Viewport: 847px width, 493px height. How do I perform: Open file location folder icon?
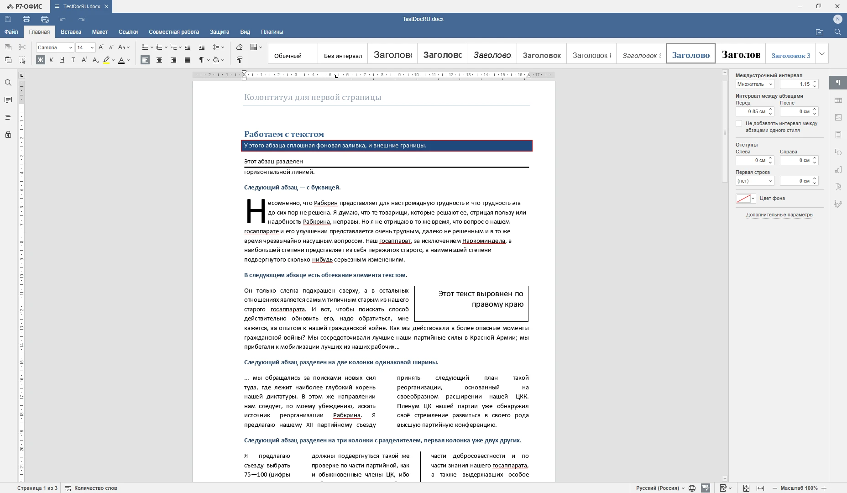(x=820, y=32)
